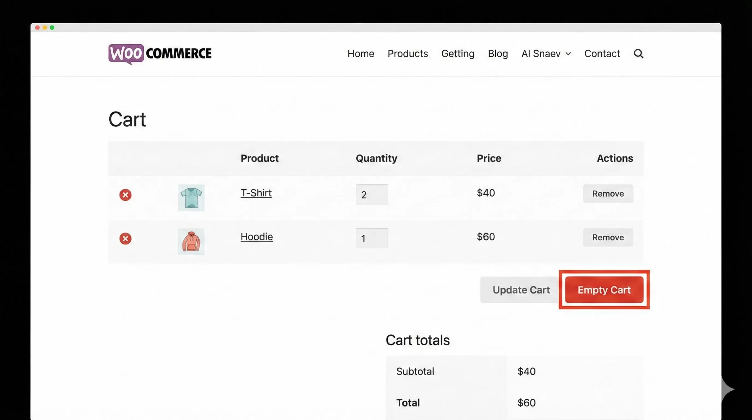Open the Hoodie product link
This screenshot has width=752, height=420.
pyautogui.click(x=256, y=237)
